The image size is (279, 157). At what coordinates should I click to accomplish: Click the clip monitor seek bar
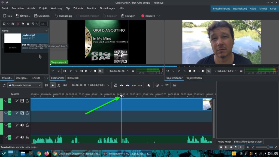[107, 67]
